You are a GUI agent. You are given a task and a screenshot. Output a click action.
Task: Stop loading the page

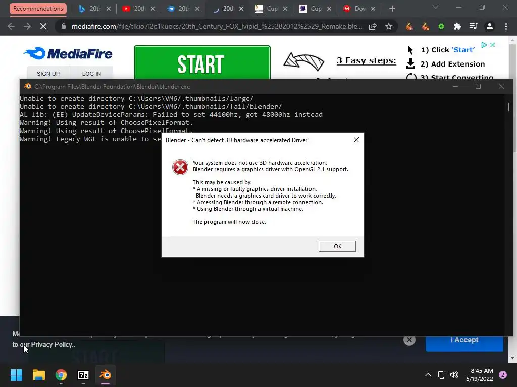[x=43, y=26]
